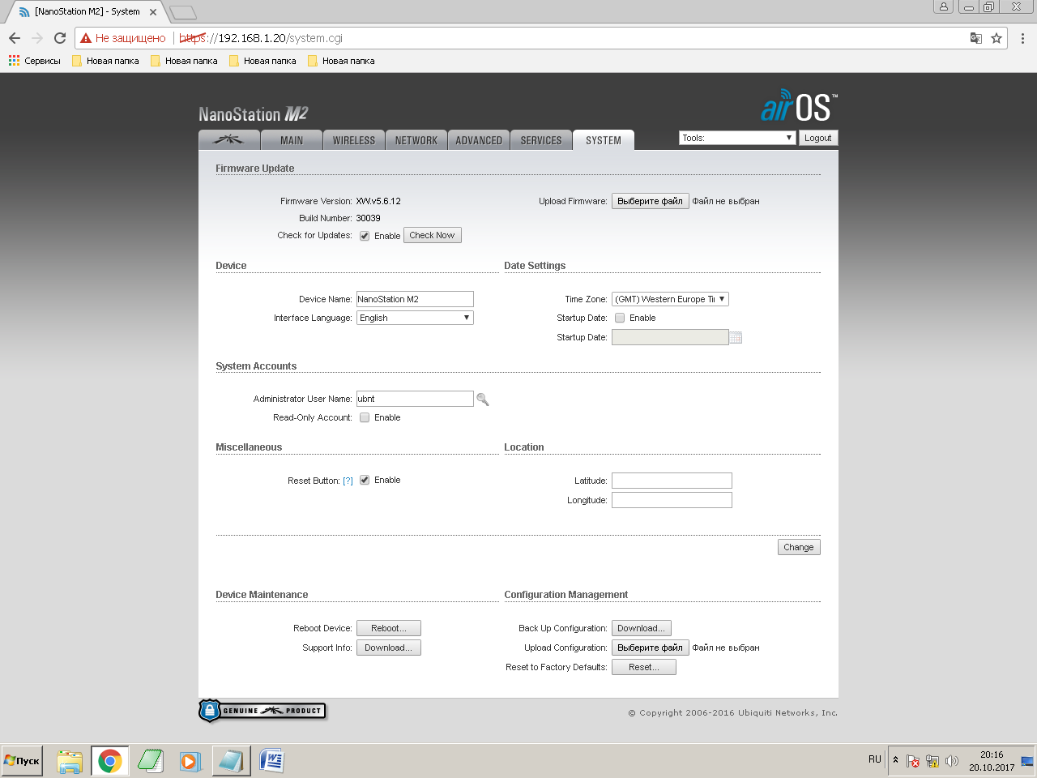Switch to the NETWORK tab

pos(416,140)
